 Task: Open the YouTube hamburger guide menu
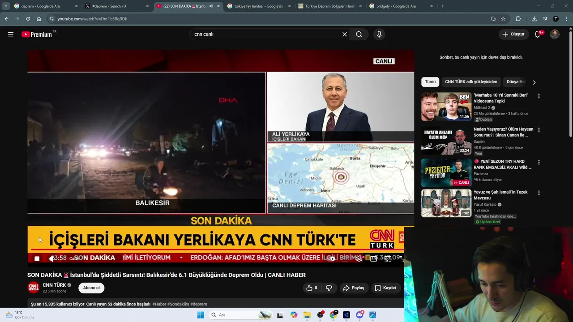pos(11,34)
